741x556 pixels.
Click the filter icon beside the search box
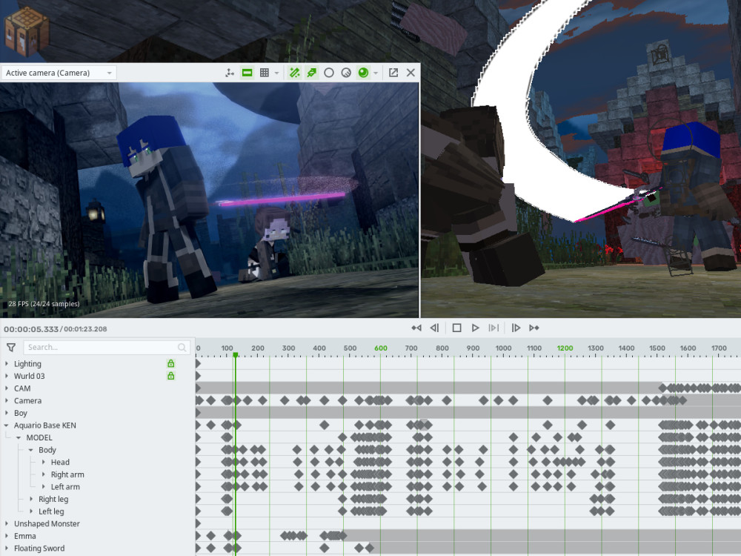[x=10, y=346]
